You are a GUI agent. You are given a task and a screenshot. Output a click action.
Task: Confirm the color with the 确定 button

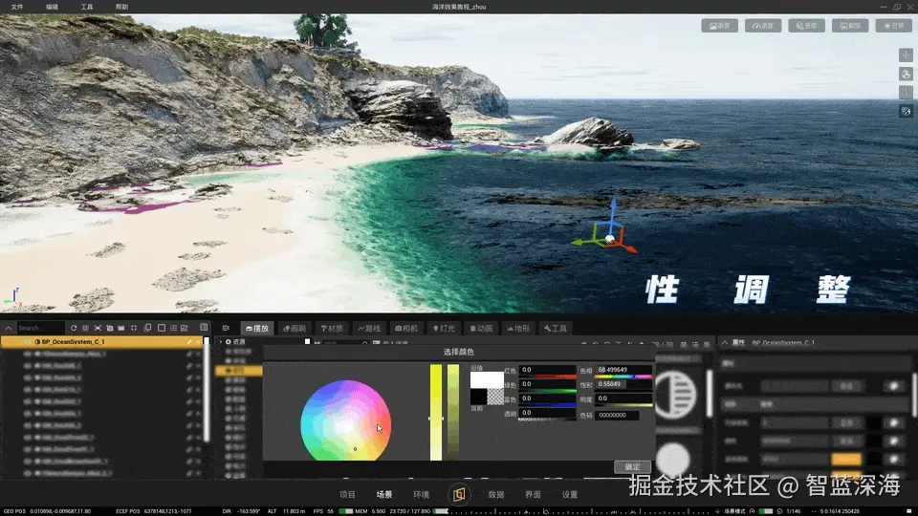(632, 467)
